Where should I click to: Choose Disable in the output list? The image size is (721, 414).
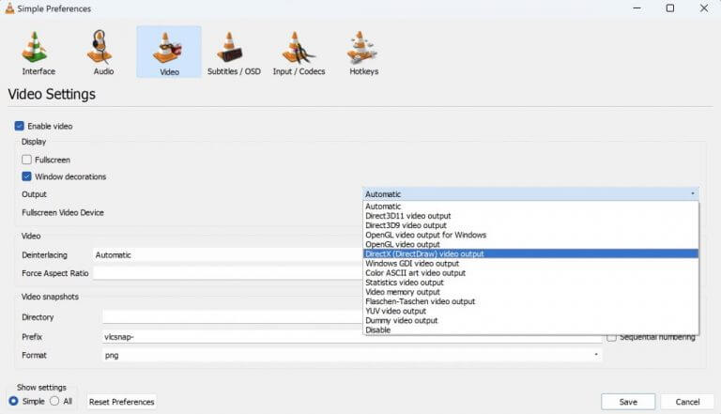pos(530,330)
